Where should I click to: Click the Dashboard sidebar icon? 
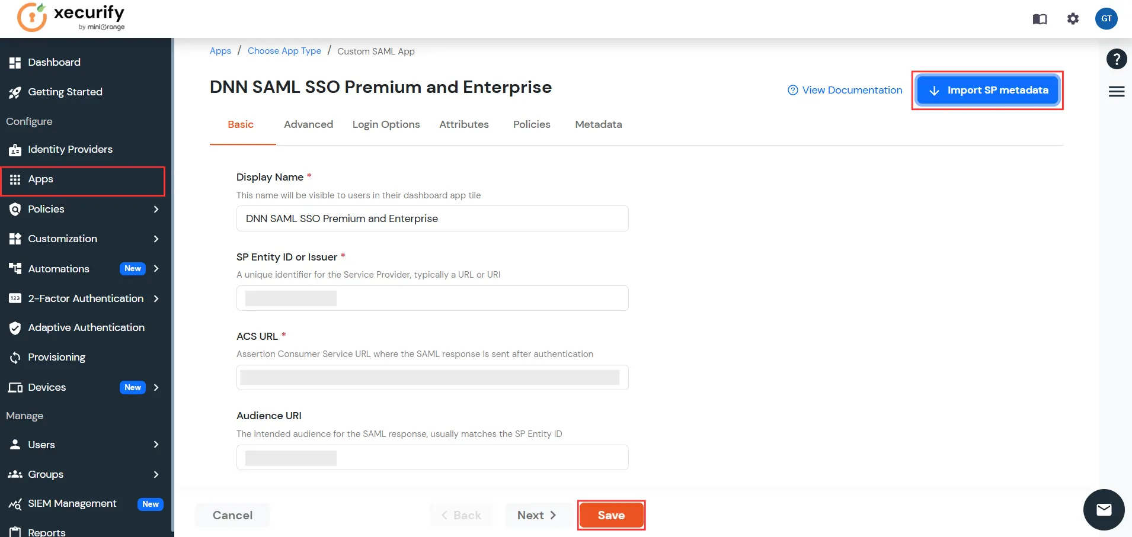[x=15, y=62]
